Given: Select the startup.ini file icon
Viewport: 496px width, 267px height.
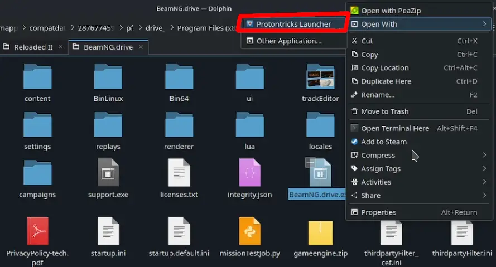Looking at the screenshot, I should pos(108,231).
